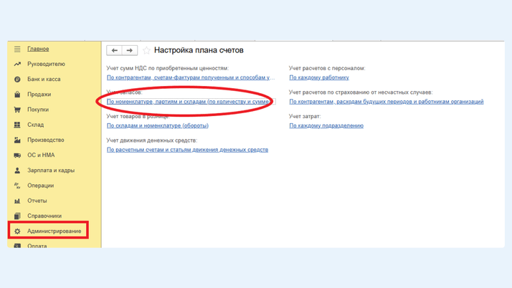Click label Учет движения денежных средств
The height and width of the screenshot is (288, 512).
click(152, 140)
